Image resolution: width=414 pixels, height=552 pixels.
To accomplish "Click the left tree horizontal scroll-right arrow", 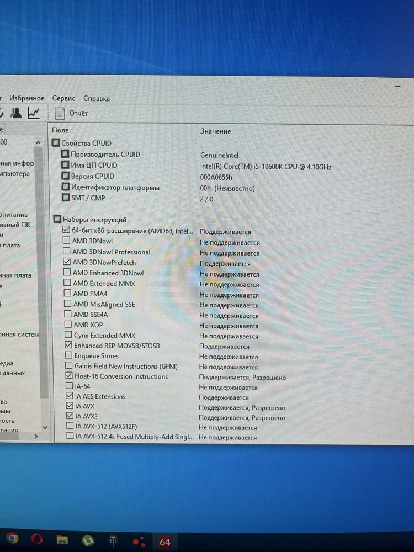I will tap(36, 437).
